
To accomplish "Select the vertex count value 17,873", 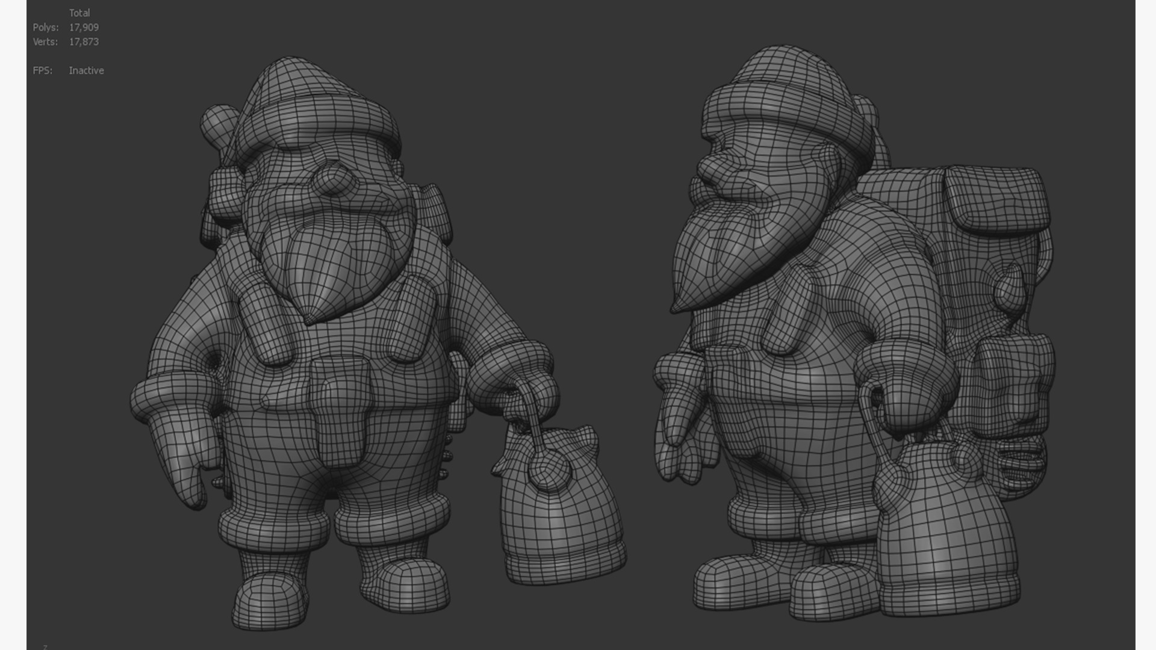I will click(x=84, y=42).
